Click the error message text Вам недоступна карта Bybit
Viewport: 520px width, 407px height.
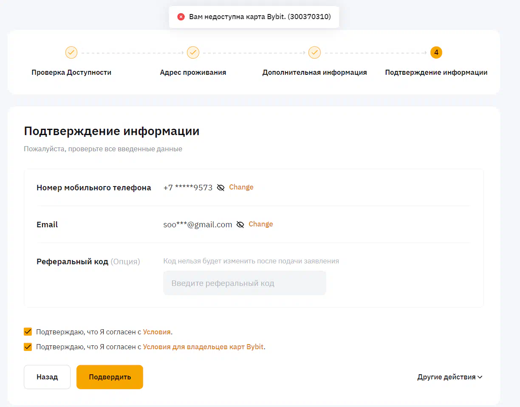coord(260,17)
